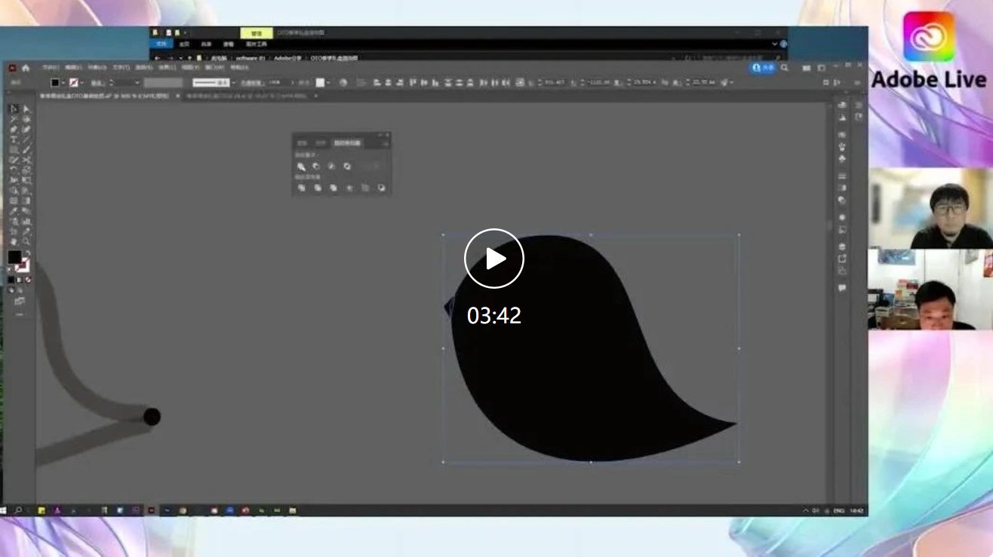Select the Scale tool
This screenshot has width=993, height=557.
pos(27,170)
